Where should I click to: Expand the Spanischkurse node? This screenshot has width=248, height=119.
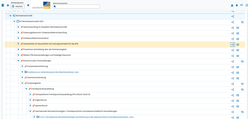[x=30, y=105]
